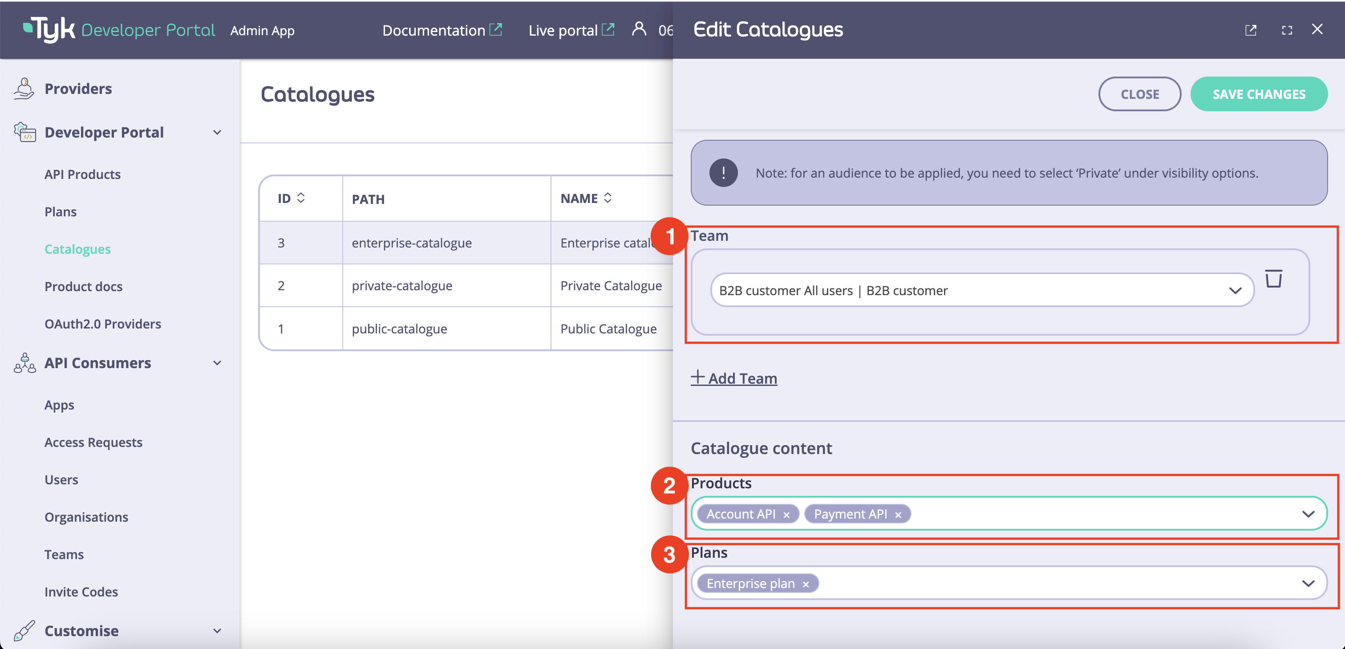The image size is (1345, 649).
Task: Click the Add Team link
Action: pos(733,378)
